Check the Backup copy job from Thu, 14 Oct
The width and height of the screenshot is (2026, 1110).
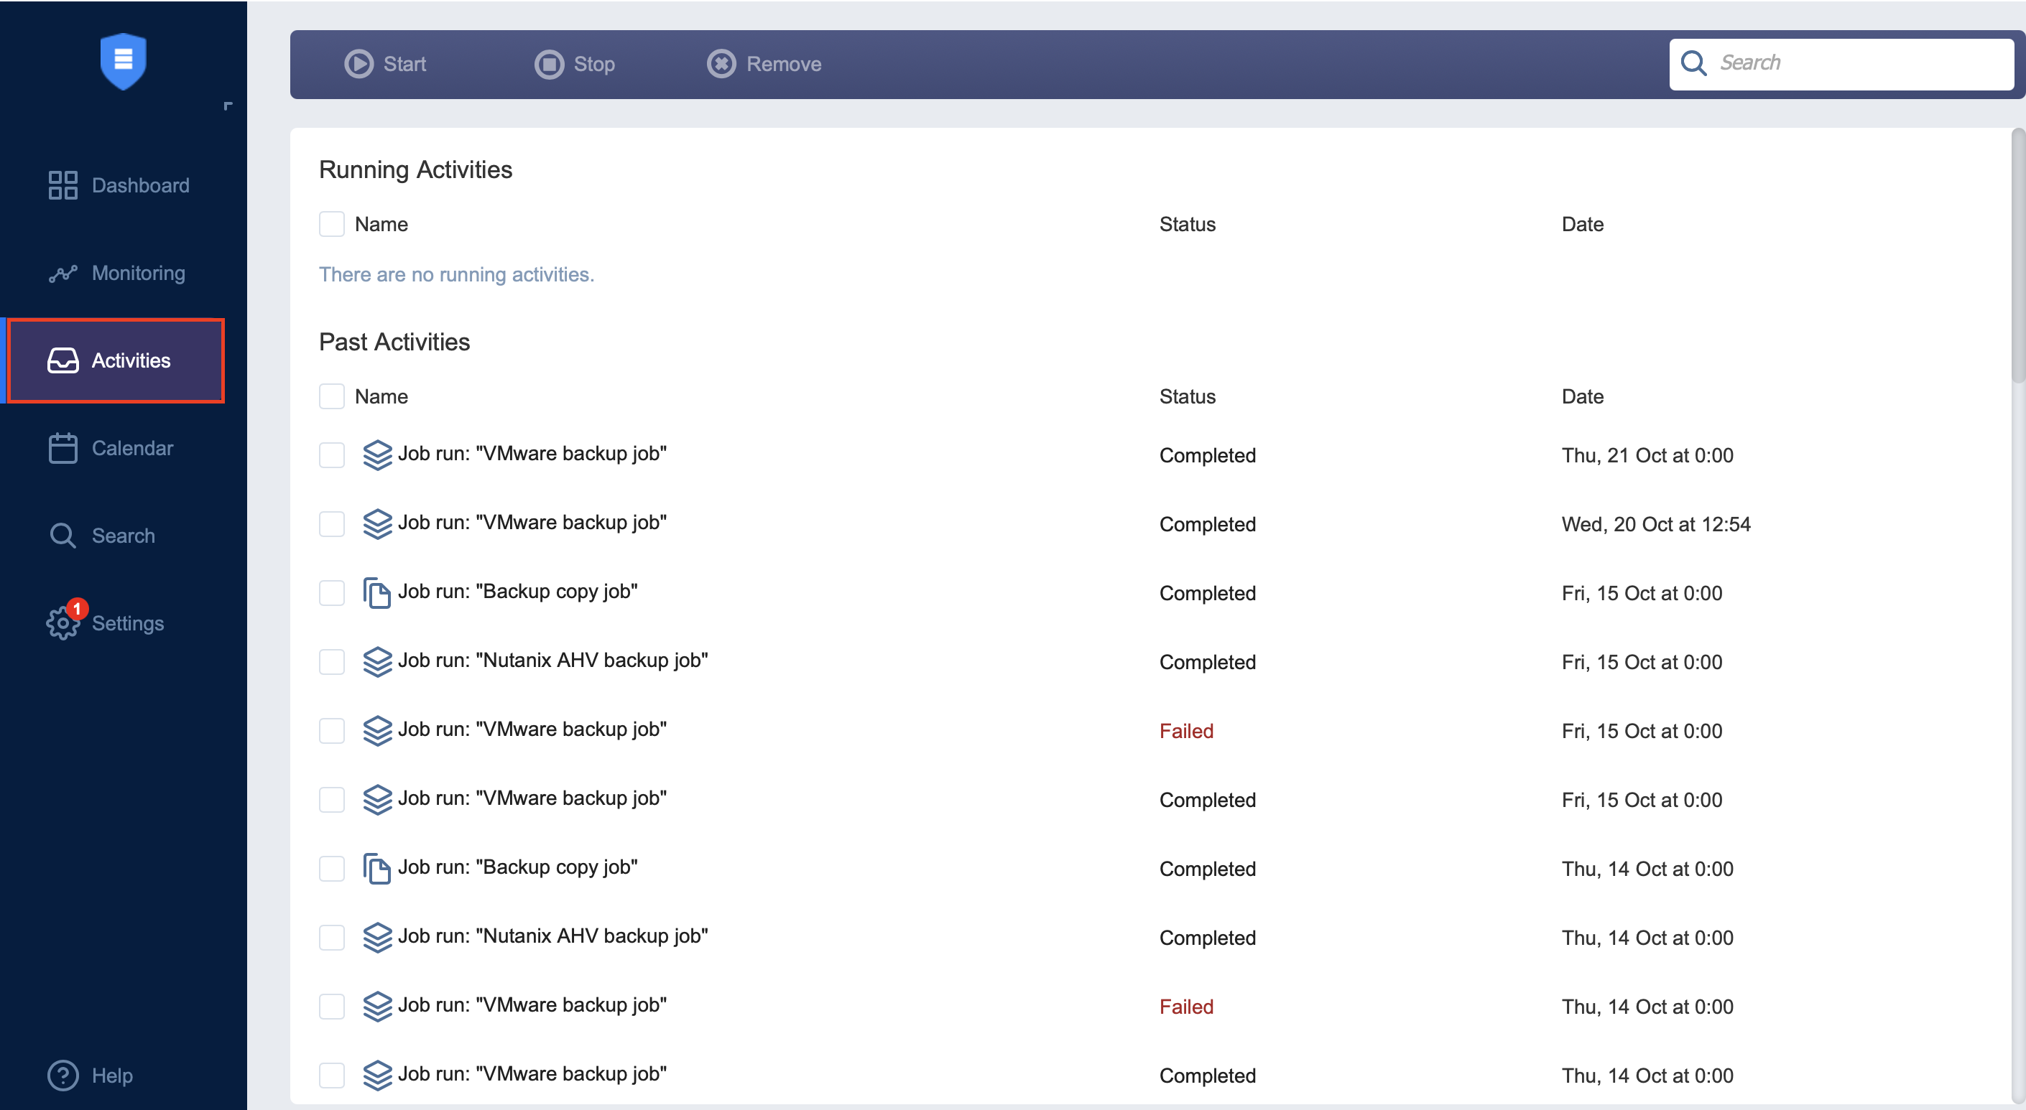tap(332, 869)
